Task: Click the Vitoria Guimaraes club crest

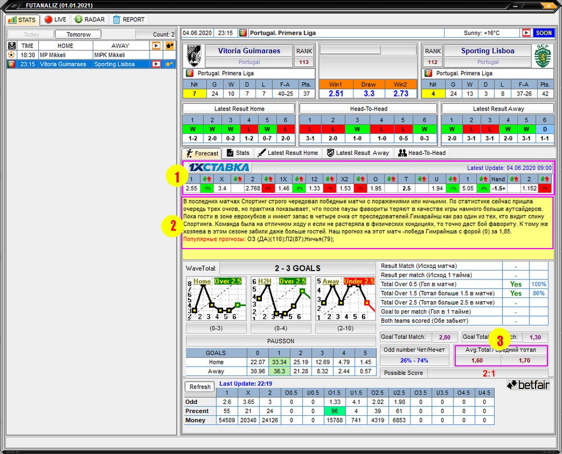Action: coord(194,56)
